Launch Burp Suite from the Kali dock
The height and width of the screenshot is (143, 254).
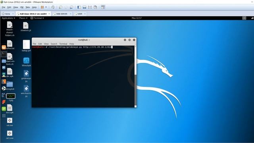[4, 81]
